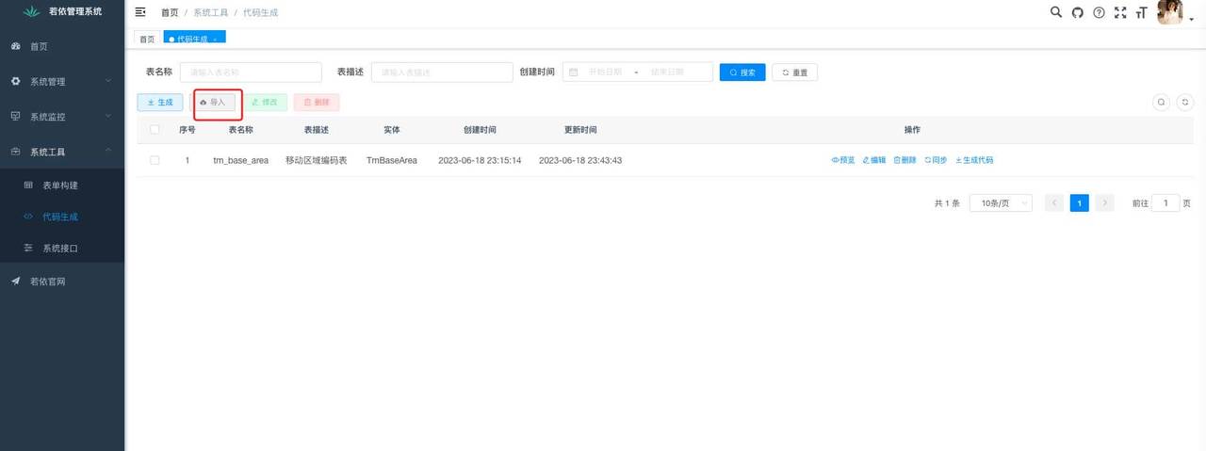Focus the 表名称 input field
1206x451 pixels.
click(x=251, y=72)
